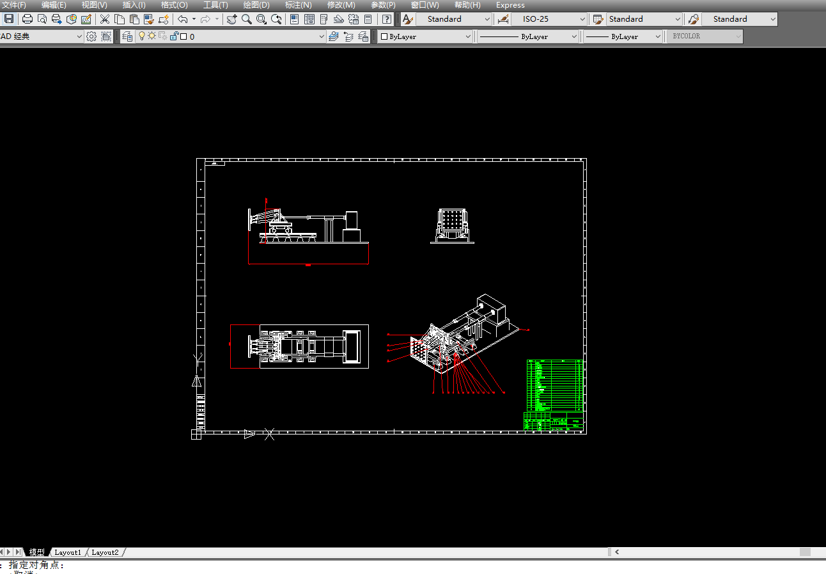Open the 绘图(D) menu

tap(256, 5)
